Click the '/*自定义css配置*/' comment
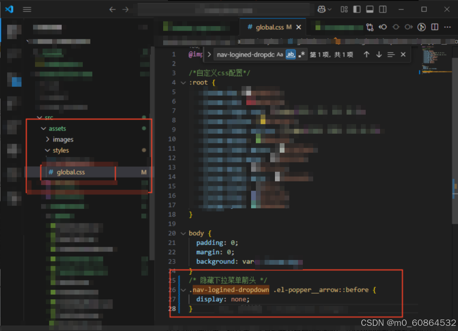This screenshot has width=458, height=331. [x=219, y=73]
